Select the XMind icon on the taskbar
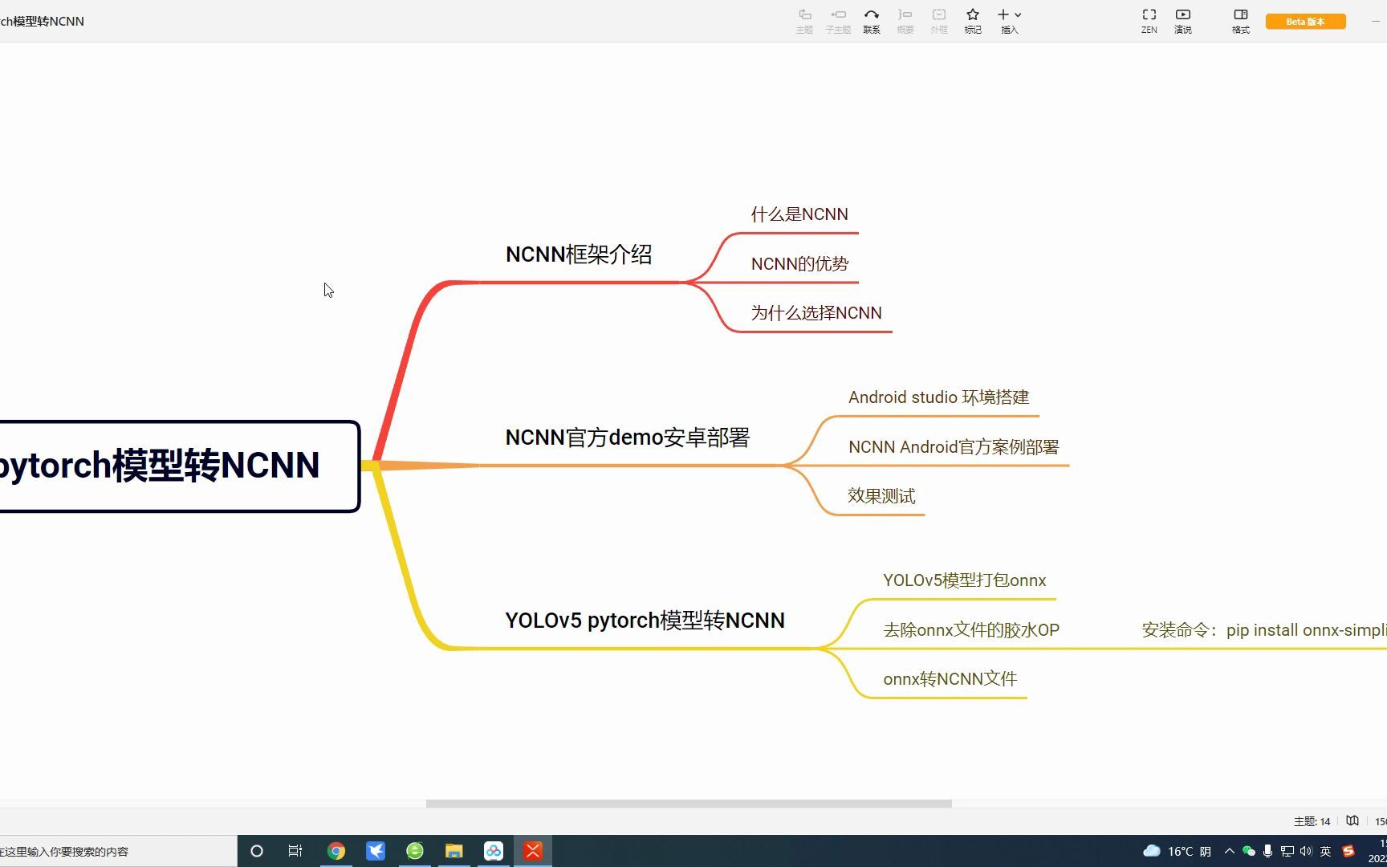 532,850
